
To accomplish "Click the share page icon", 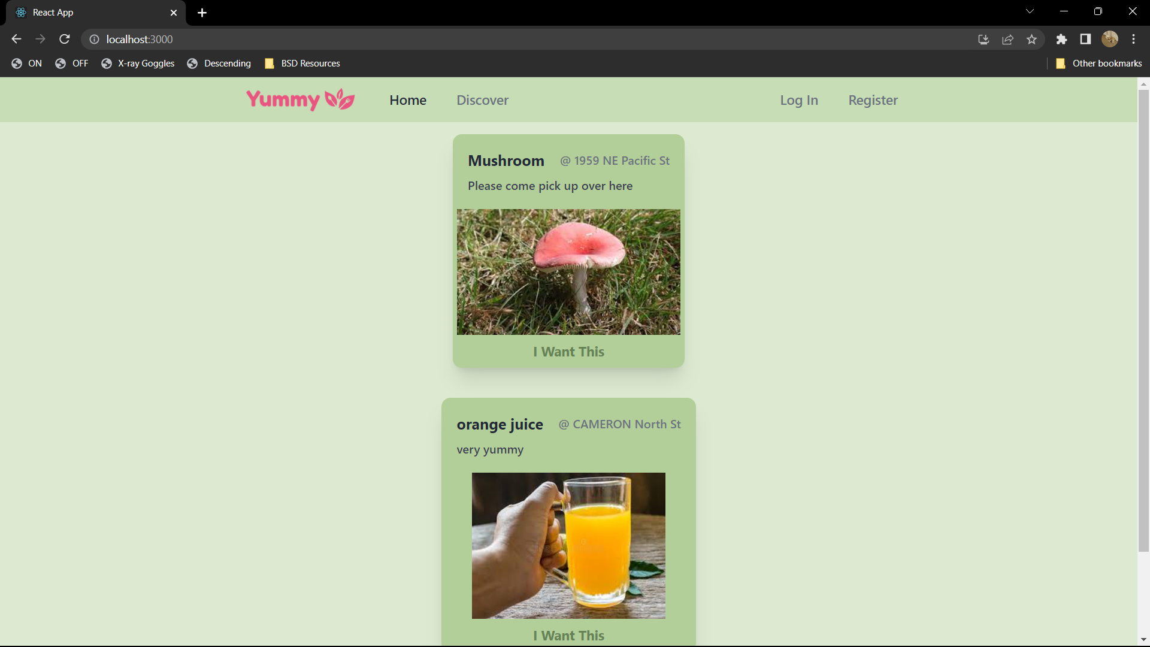I will coord(1007,39).
